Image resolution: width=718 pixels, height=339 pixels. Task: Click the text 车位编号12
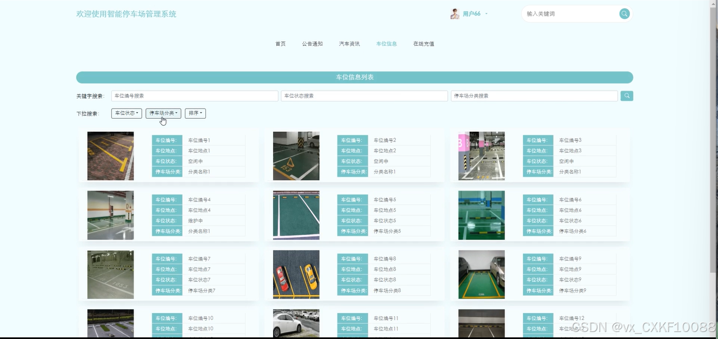click(571, 318)
